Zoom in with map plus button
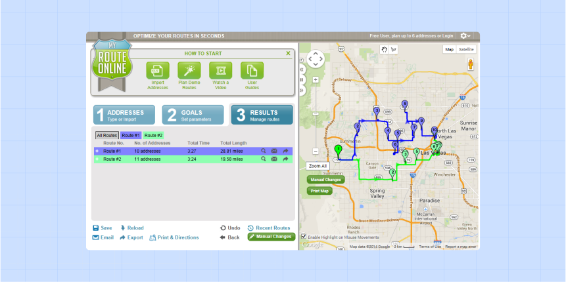Image resolution: width=566 pixels, height=282 pixels. pos(316,80)
